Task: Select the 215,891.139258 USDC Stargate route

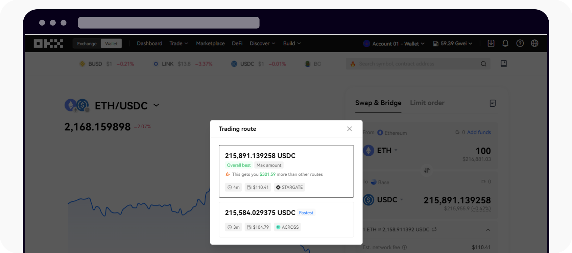Action: pos(286,171)
